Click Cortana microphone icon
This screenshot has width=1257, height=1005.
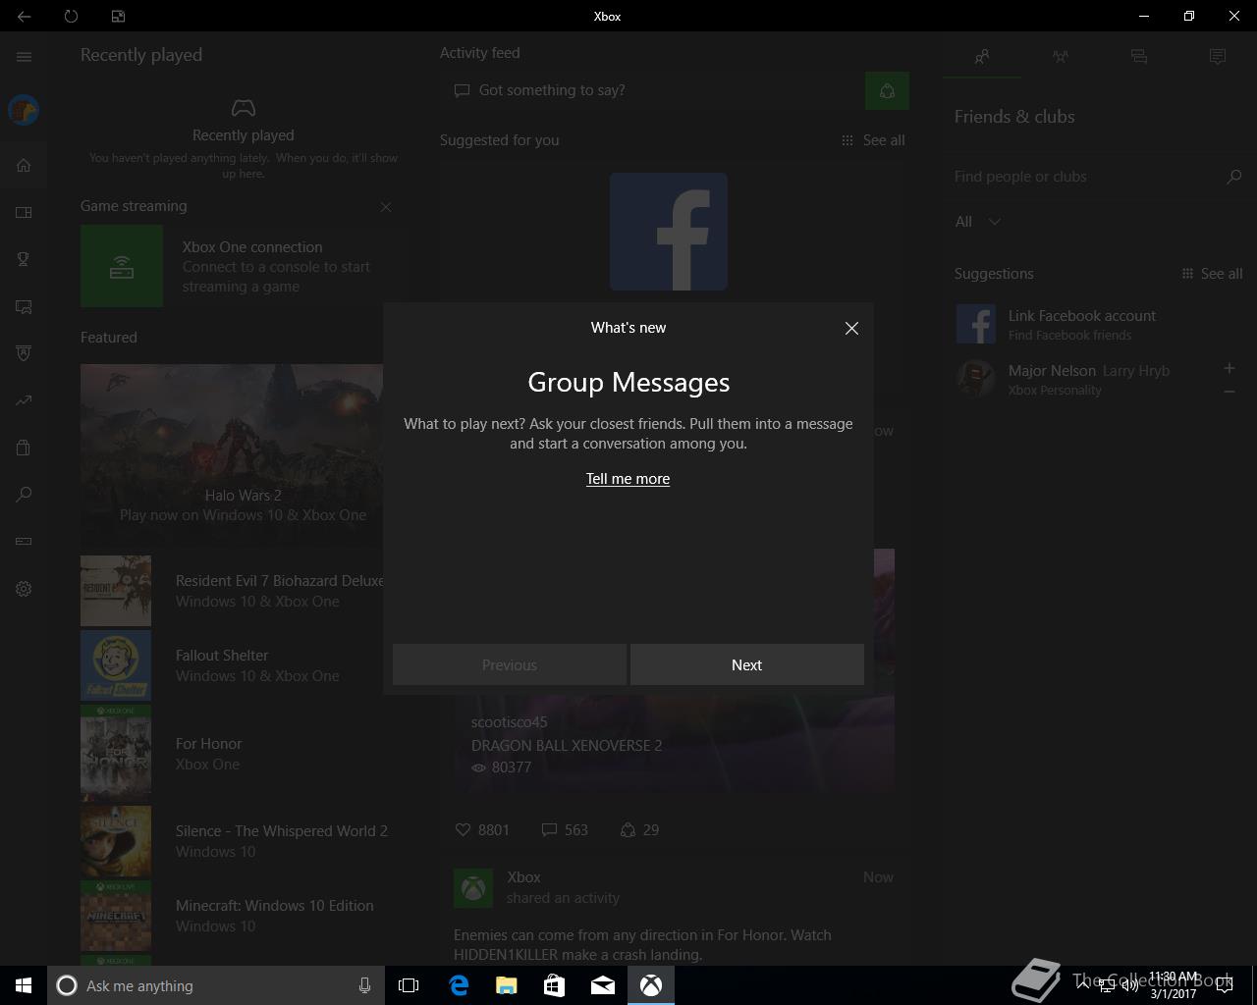364,985
